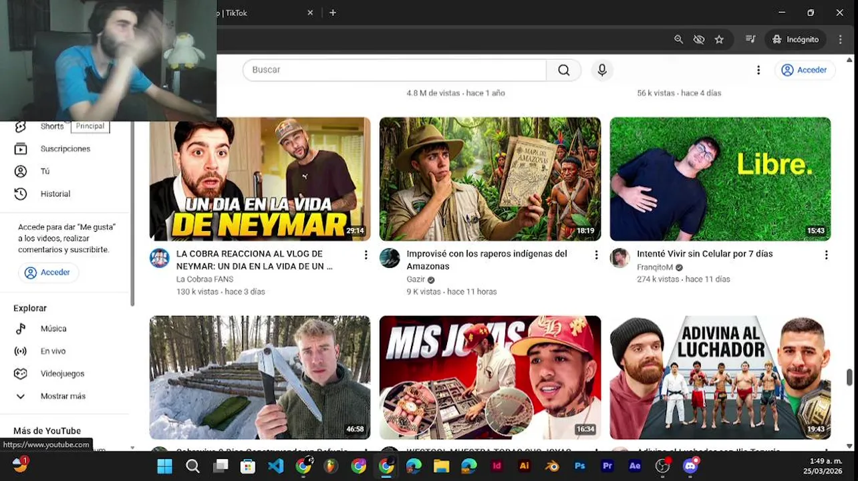Image resolution: width=858 pixels, height=481 pixels.
Task: Click the La Cobraa FANS channel avatar
Action: (x=159, y=259)
